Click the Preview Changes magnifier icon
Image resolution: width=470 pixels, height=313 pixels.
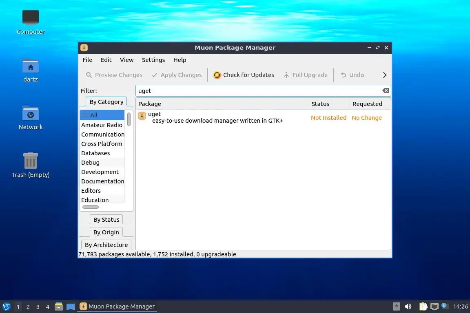89,75
